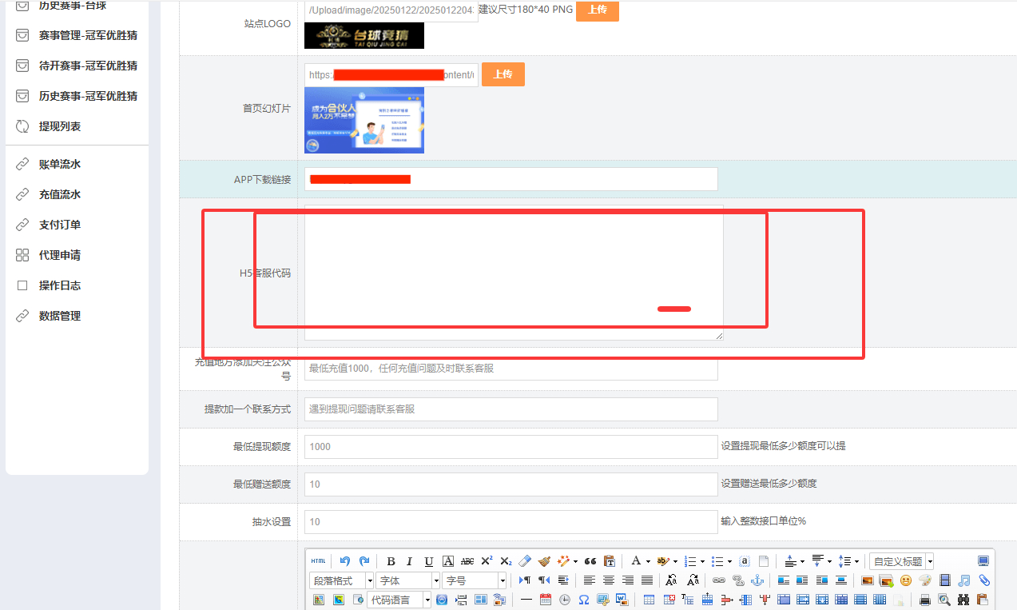The image size is (1017, 610).
Task: Insert special character with omega icon
Action: (x=584, y=600)
